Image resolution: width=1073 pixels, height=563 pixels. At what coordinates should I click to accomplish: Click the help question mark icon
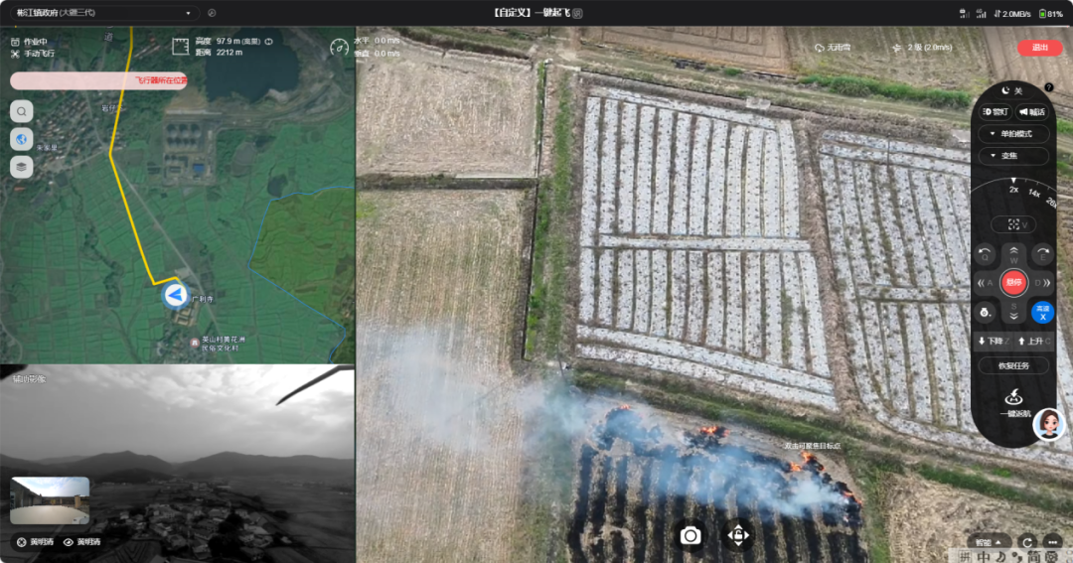(1048, 86)
